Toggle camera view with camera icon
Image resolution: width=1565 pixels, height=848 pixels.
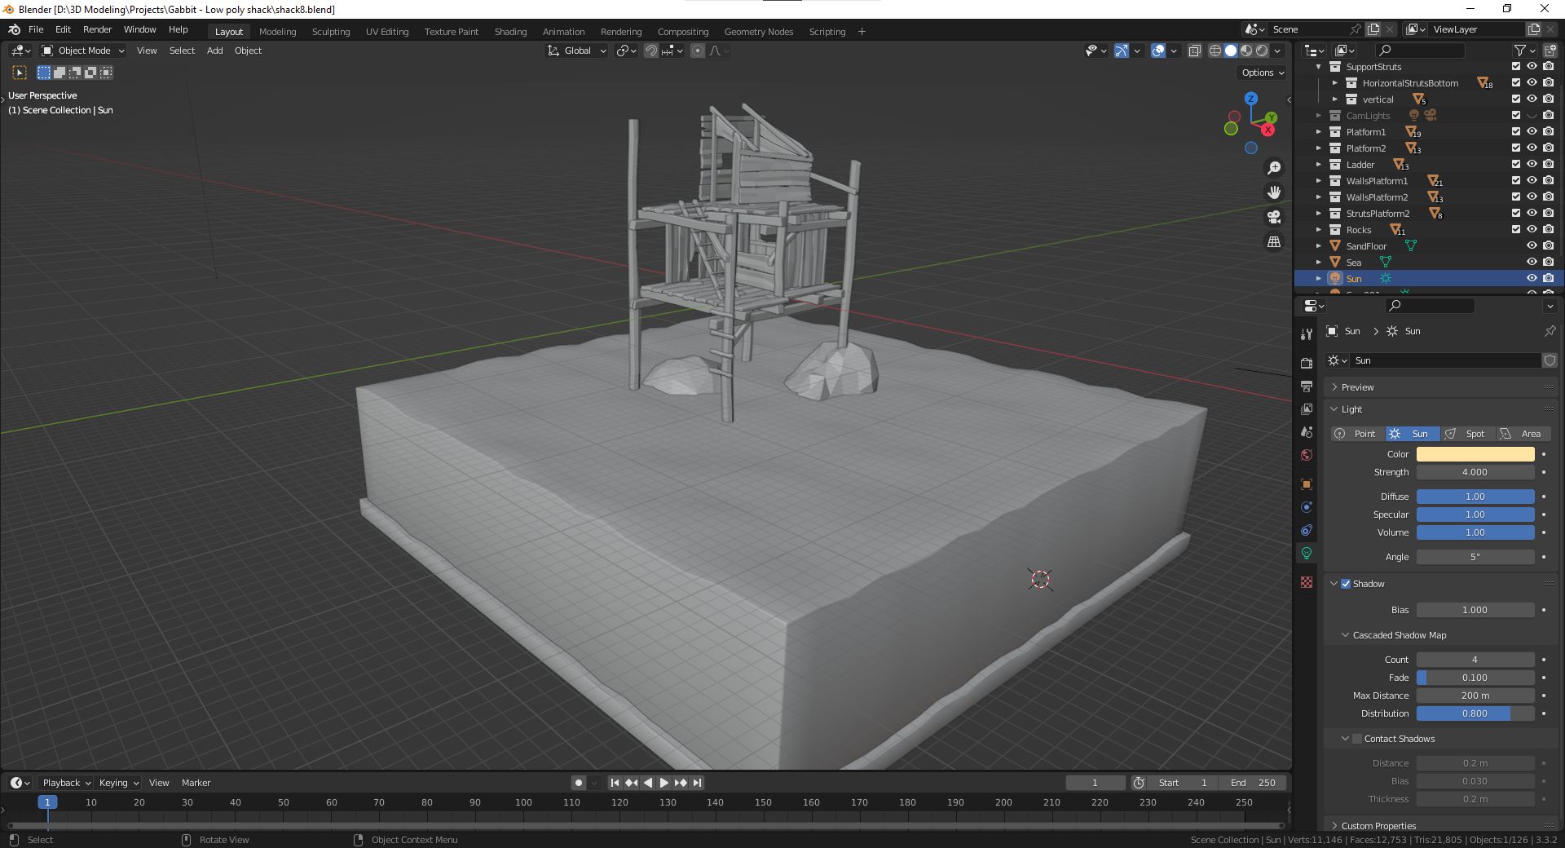(1273, 217)
